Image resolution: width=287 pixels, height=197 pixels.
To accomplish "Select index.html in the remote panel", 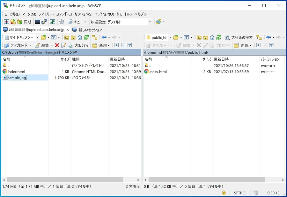I will [x=158, y=71].
